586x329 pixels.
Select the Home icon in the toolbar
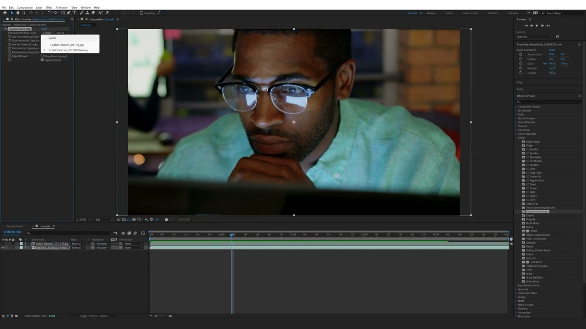click(x=5, y=13)
